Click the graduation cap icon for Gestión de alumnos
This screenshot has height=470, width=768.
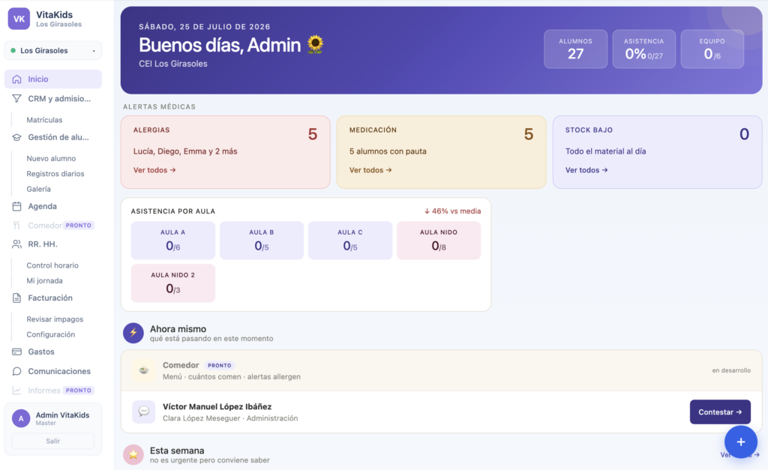(x=16, y=137)
